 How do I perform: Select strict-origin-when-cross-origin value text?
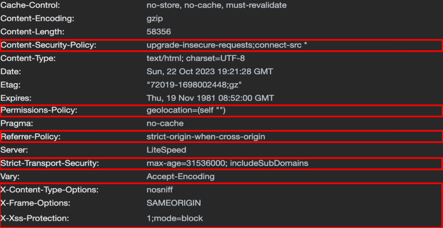[206, 137]
